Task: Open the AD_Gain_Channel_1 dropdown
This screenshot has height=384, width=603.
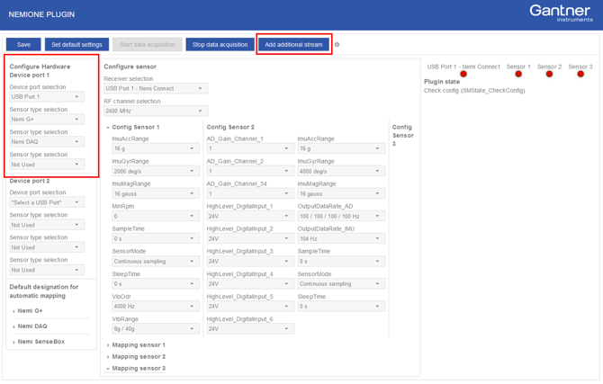Action: point(250,148)
